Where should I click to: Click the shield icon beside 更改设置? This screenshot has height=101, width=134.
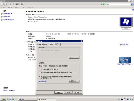pyautogui.click(x=120, y=44)
